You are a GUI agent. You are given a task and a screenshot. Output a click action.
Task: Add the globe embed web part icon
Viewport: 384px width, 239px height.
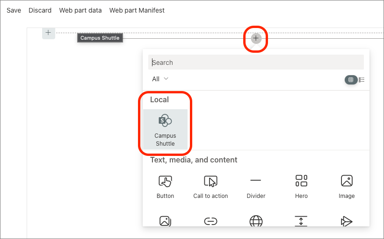tap(256, 221)
